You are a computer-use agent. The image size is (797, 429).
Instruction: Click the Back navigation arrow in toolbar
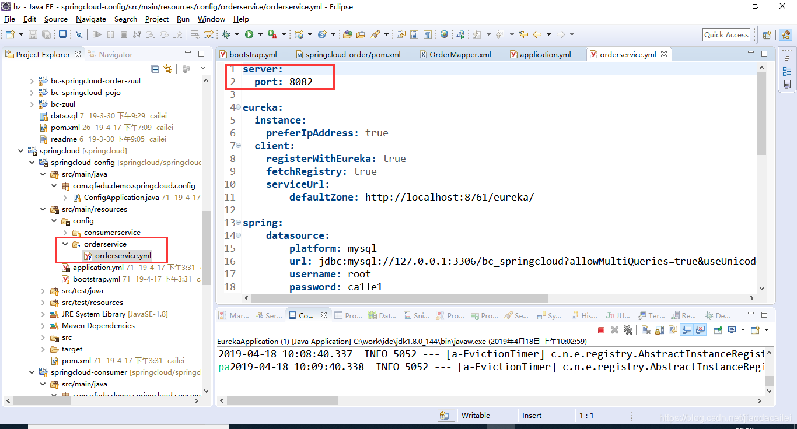(x=537, y=34)
